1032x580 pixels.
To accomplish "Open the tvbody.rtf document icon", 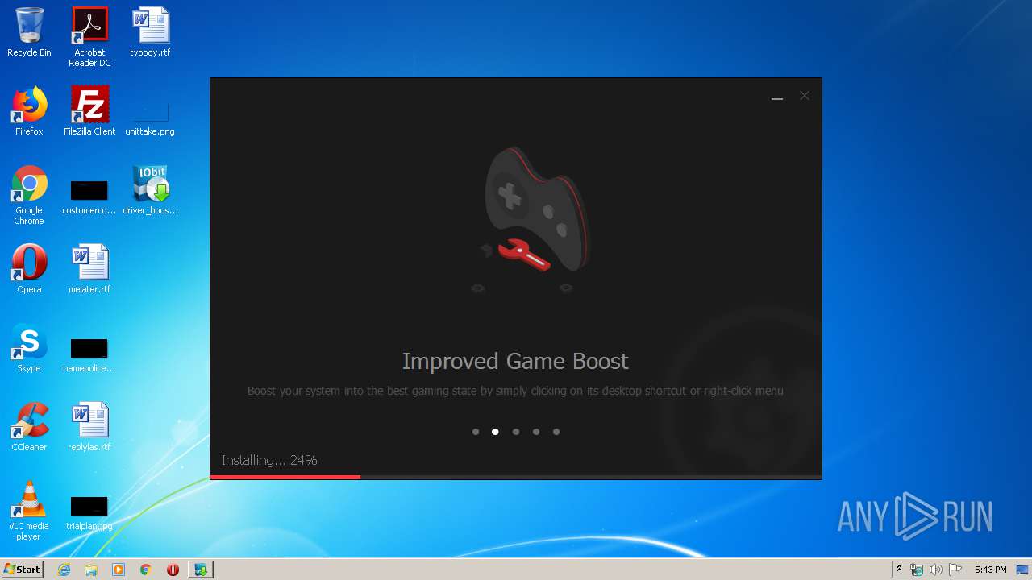I will [150, 32].
